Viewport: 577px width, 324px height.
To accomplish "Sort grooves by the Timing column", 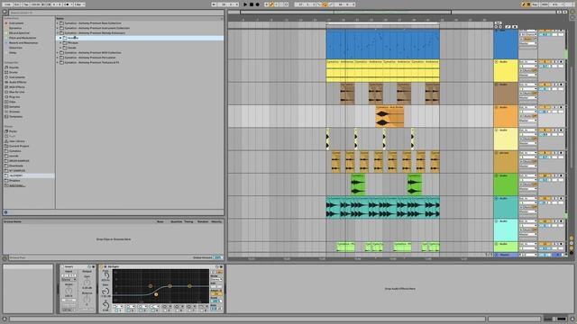I will tap(188, 221).
